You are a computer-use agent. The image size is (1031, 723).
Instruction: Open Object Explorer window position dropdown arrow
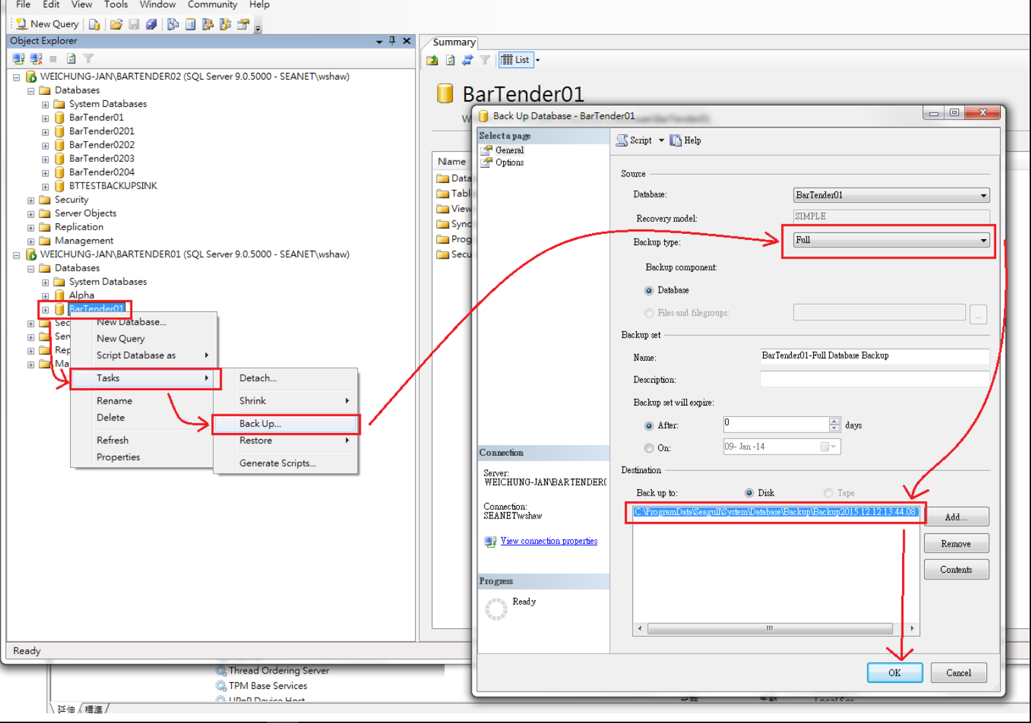379,41
